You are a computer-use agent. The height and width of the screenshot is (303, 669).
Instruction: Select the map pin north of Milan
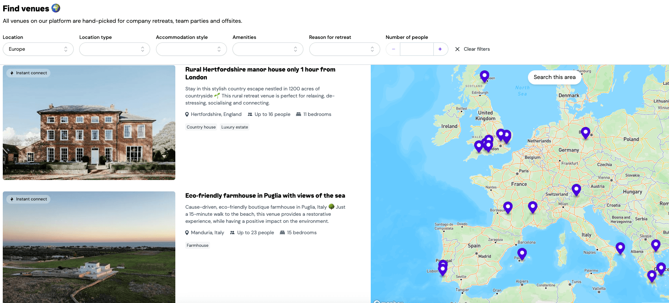[x=576, y=189]
